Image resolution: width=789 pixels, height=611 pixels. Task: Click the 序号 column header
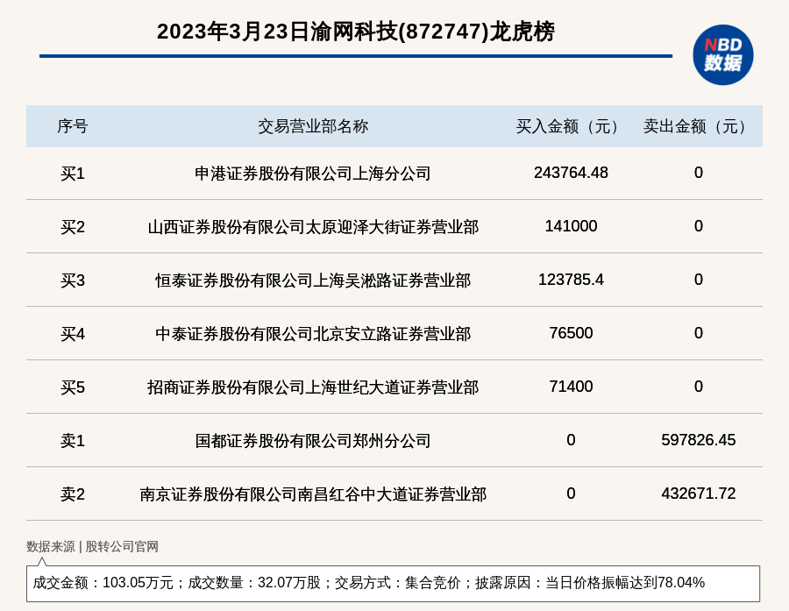tap(73, 126)
